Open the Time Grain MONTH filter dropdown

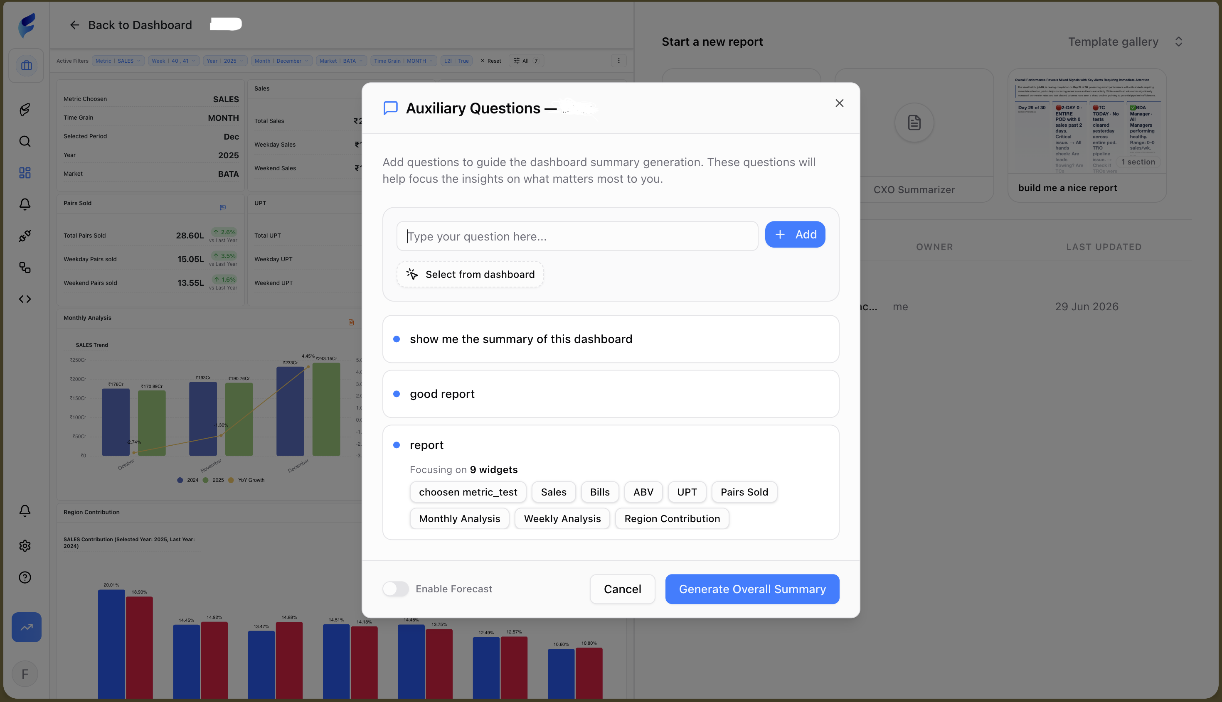coord(404,61)
